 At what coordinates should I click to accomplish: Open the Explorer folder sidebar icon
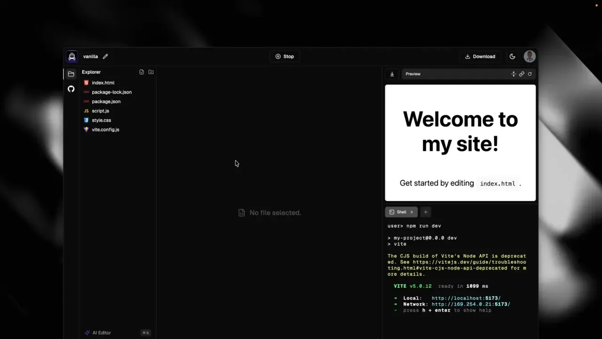[x=71, y=74]
